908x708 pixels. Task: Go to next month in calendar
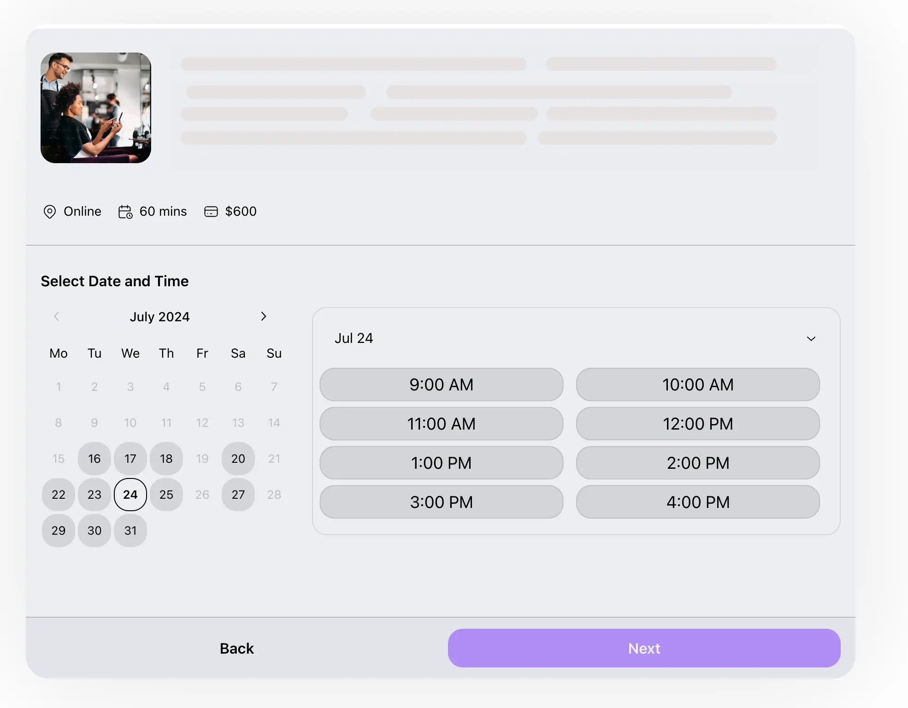click(x=263, y=316)
